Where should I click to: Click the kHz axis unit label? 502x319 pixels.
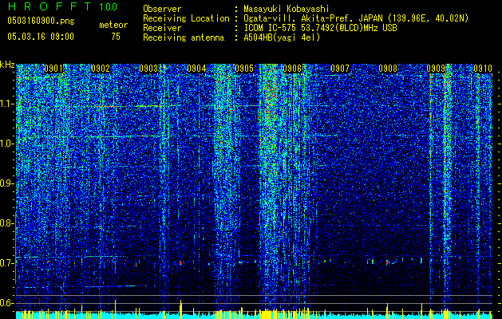click(7, 65)
